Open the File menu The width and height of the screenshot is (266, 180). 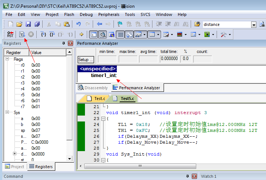tap(9, 14)
